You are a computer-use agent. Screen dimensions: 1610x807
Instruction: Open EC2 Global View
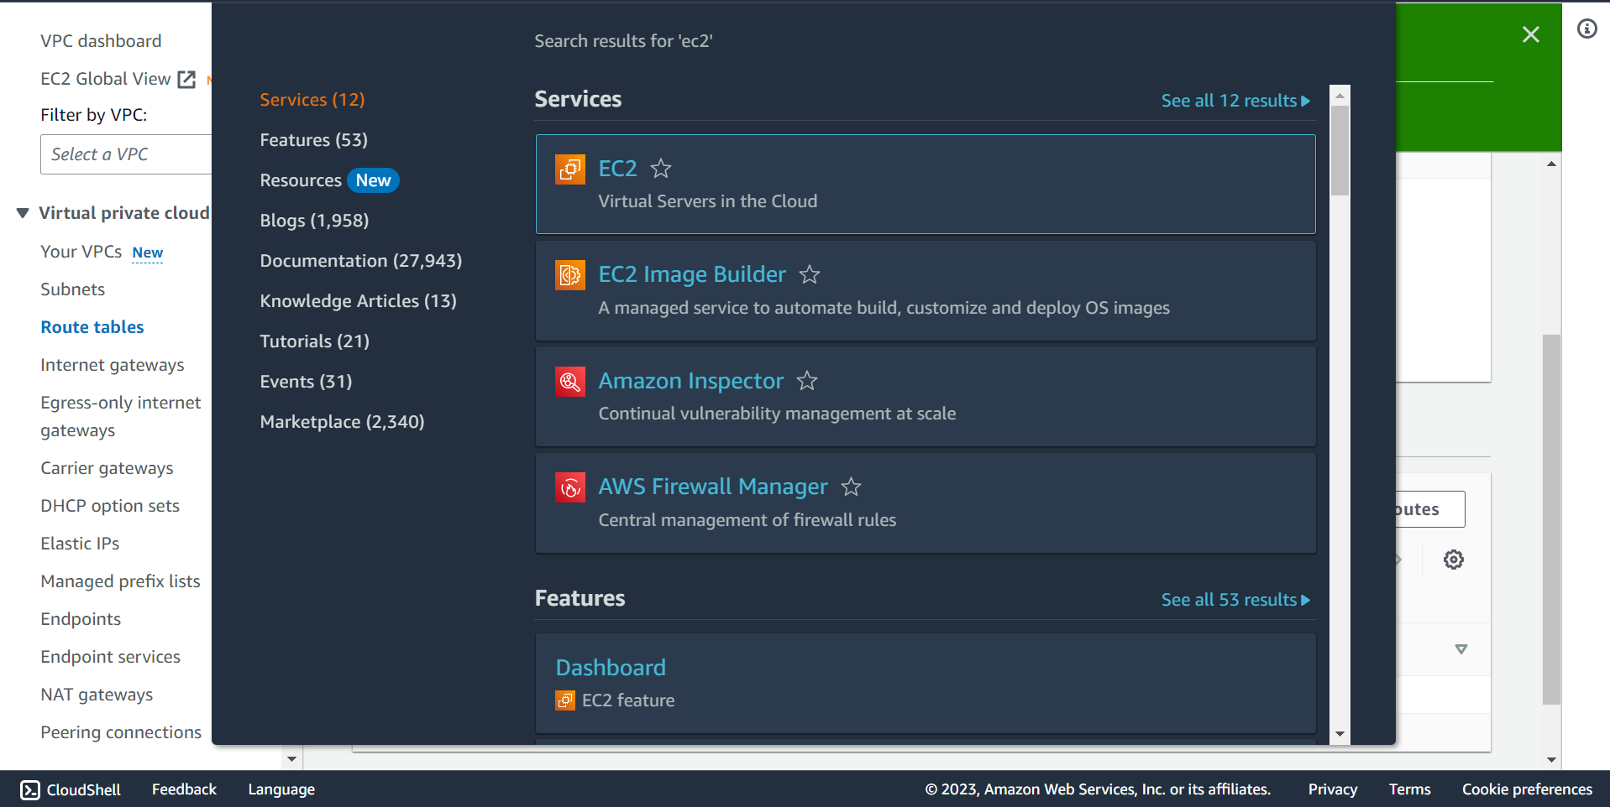point(106,79)
